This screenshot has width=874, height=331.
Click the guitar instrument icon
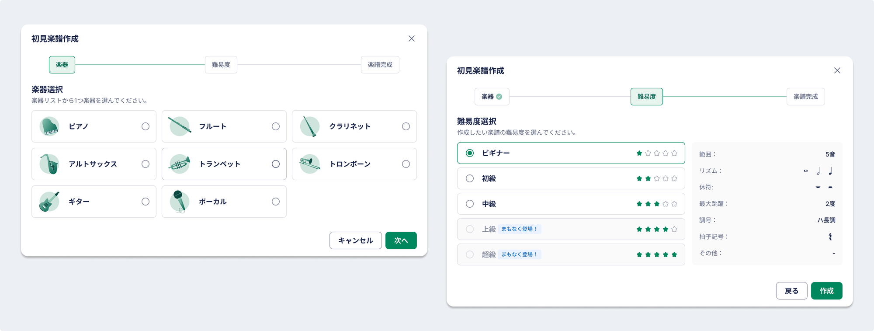pos(49,202)
